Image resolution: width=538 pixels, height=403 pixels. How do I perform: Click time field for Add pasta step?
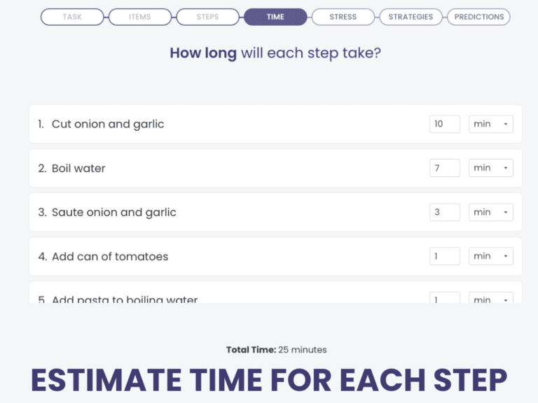pyautogui.click(x=444, y=298)
